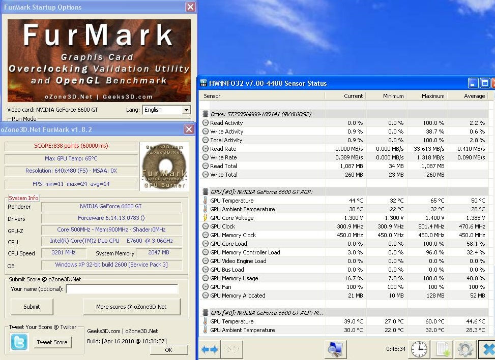
Task: Click the FurMark GPU Burner donut logo
Action: [164, 167]
